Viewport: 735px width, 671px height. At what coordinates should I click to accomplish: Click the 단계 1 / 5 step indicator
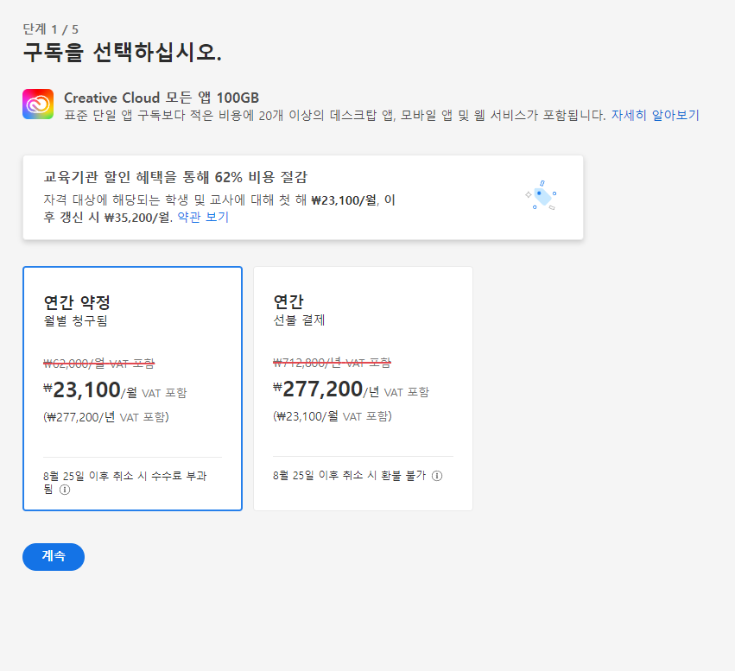[51, 29]
